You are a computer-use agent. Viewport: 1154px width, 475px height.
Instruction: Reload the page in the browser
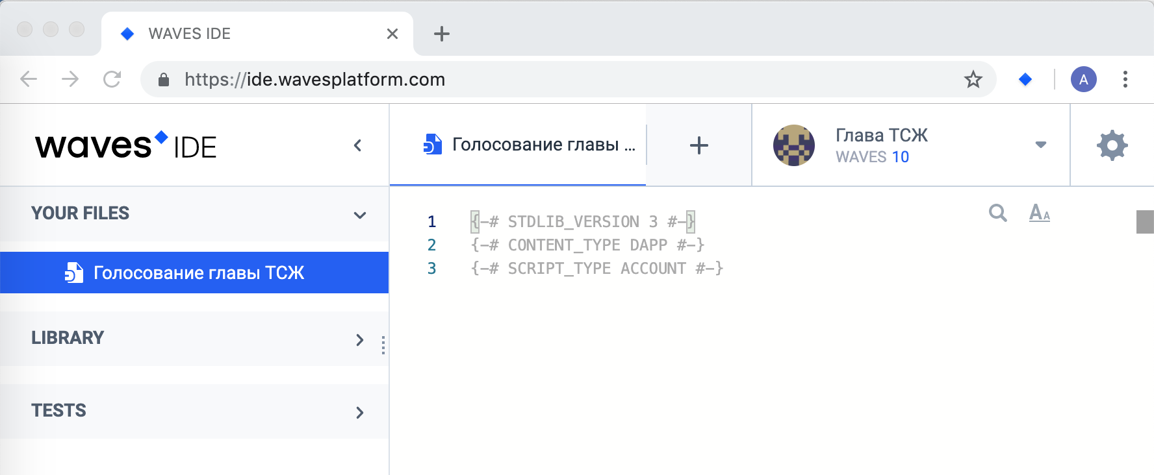click(x=112, y=79)
